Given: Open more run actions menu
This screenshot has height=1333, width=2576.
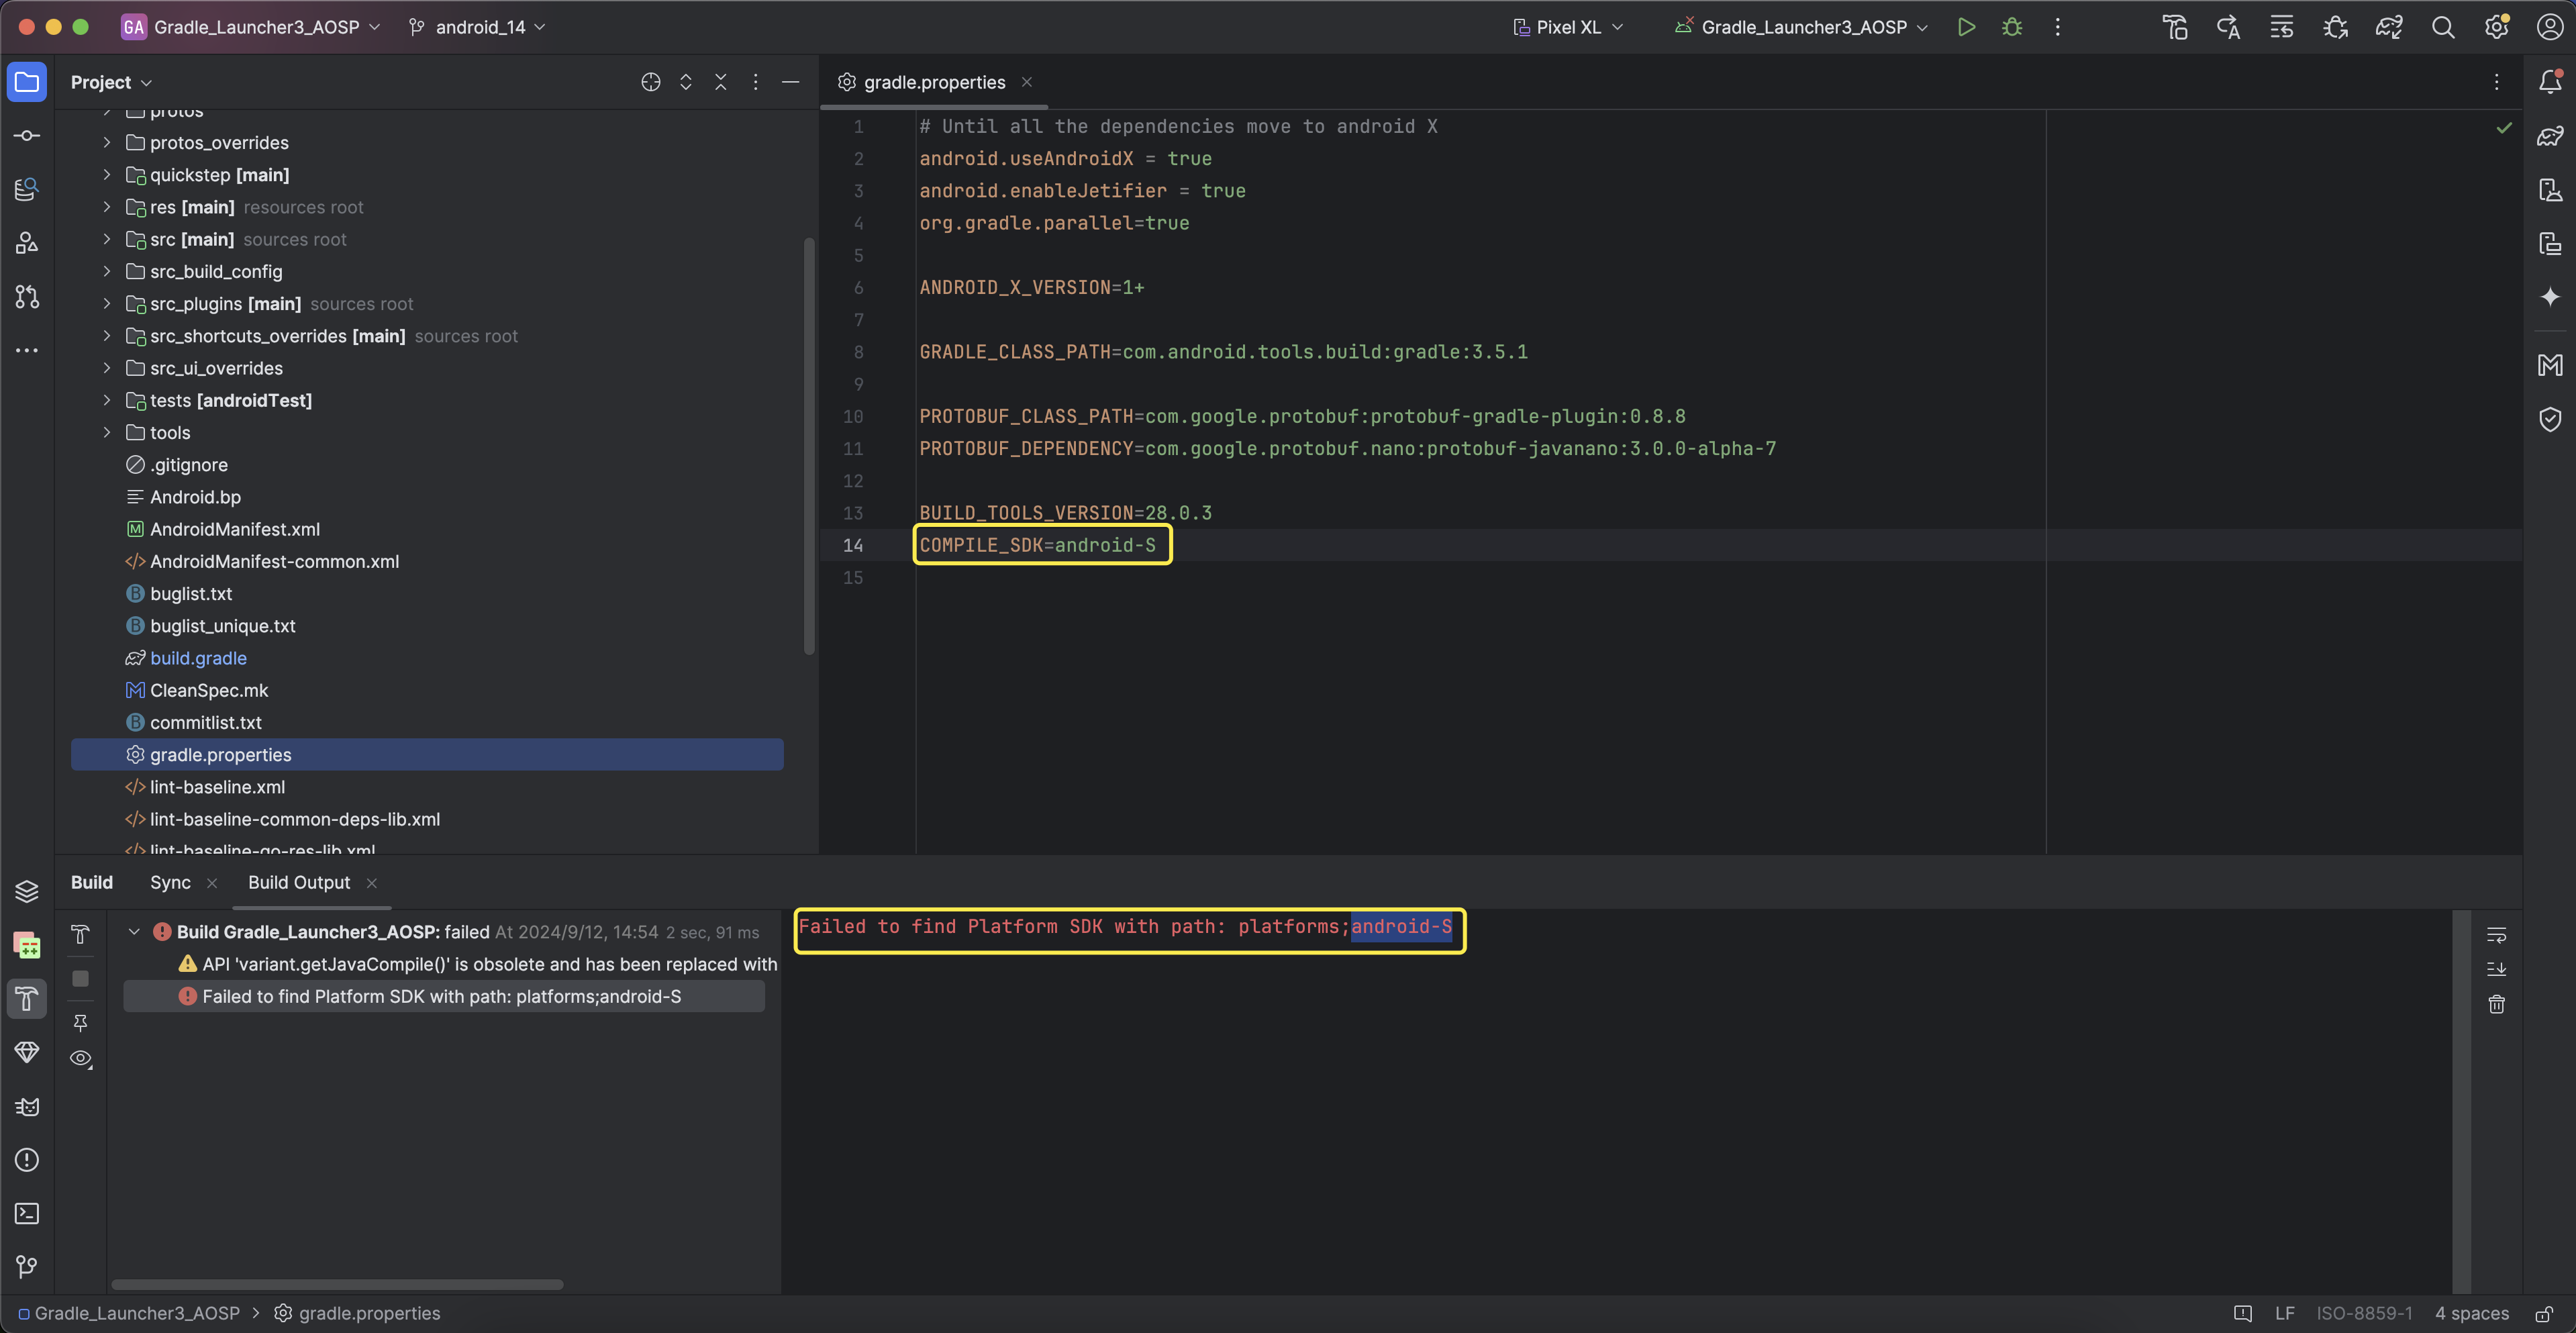Looking at the screenshot, I should click(x=2057, y=27).
